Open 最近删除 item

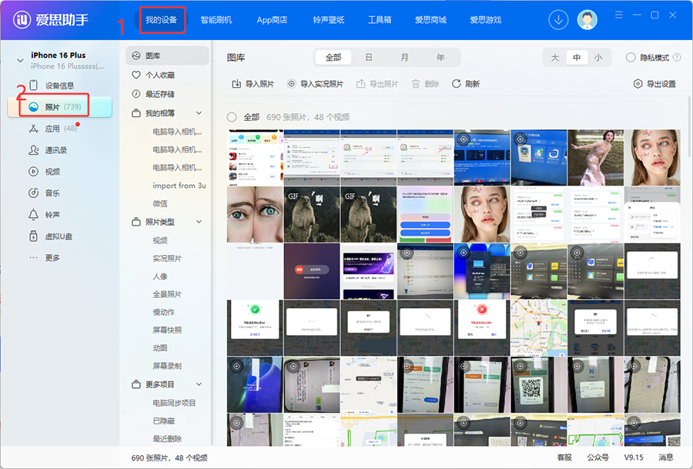tap(167, 438)
